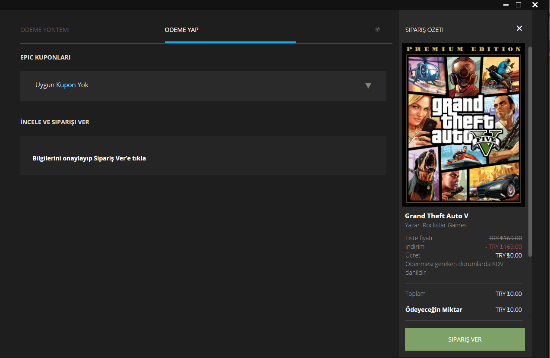550x358 pixels.
Task: Click the Sipariş Özeti header text
Action: 424,30
